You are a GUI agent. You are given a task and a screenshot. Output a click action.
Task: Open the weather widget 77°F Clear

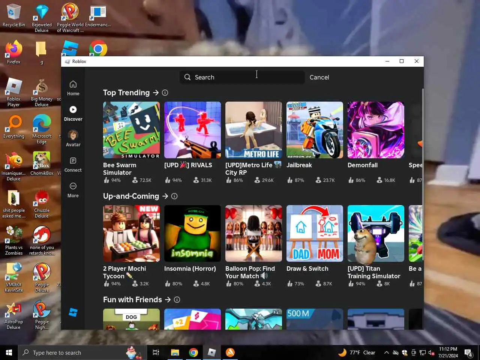coord(357,352)
